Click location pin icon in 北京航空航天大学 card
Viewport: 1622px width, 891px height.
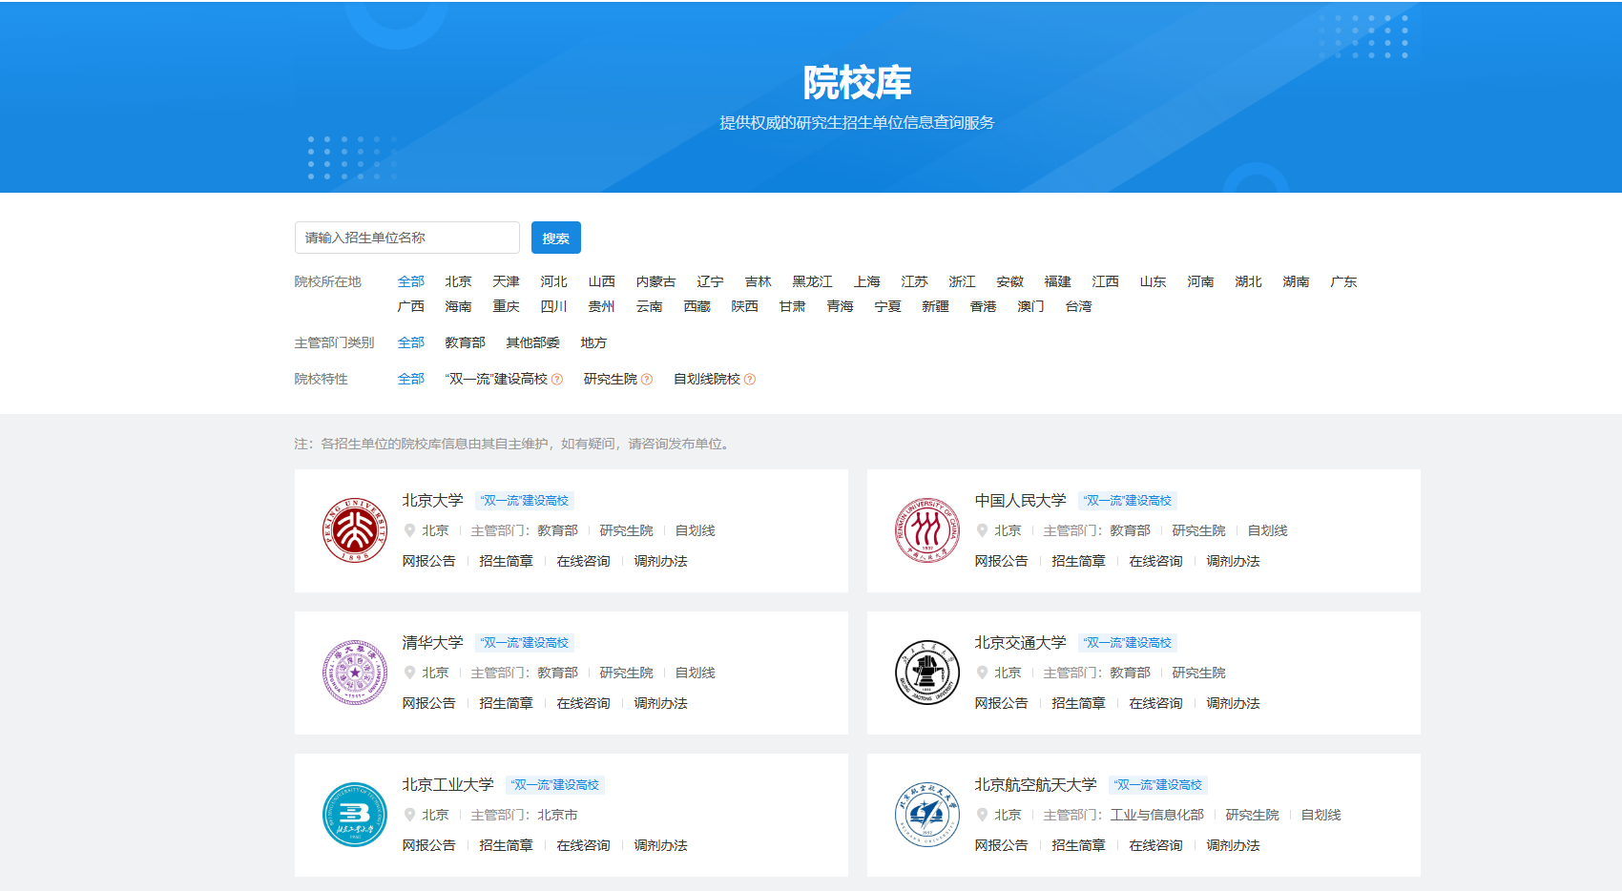(x=982, y=815)
